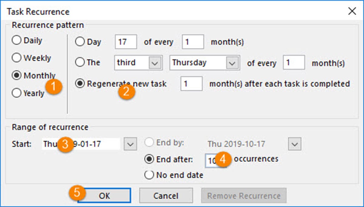Edit the day number field showing 17

126,42
